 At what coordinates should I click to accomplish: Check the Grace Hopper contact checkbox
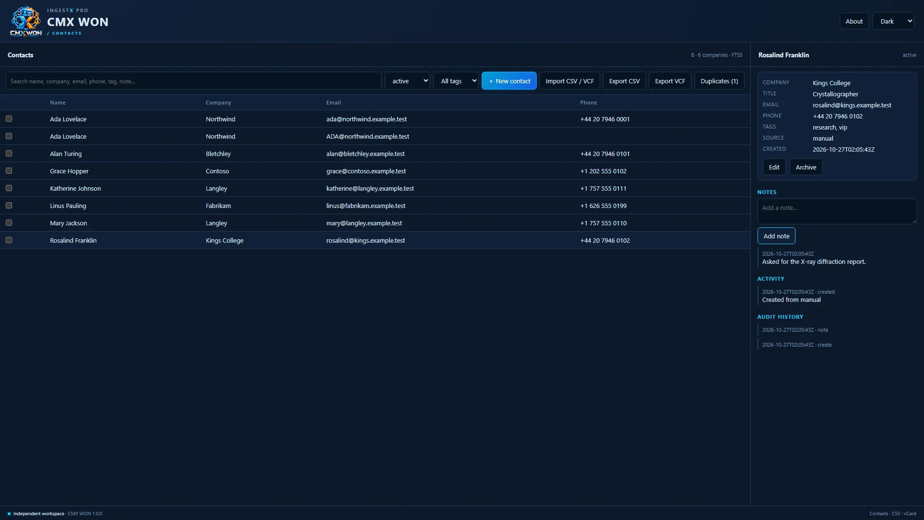click(9, 171)
